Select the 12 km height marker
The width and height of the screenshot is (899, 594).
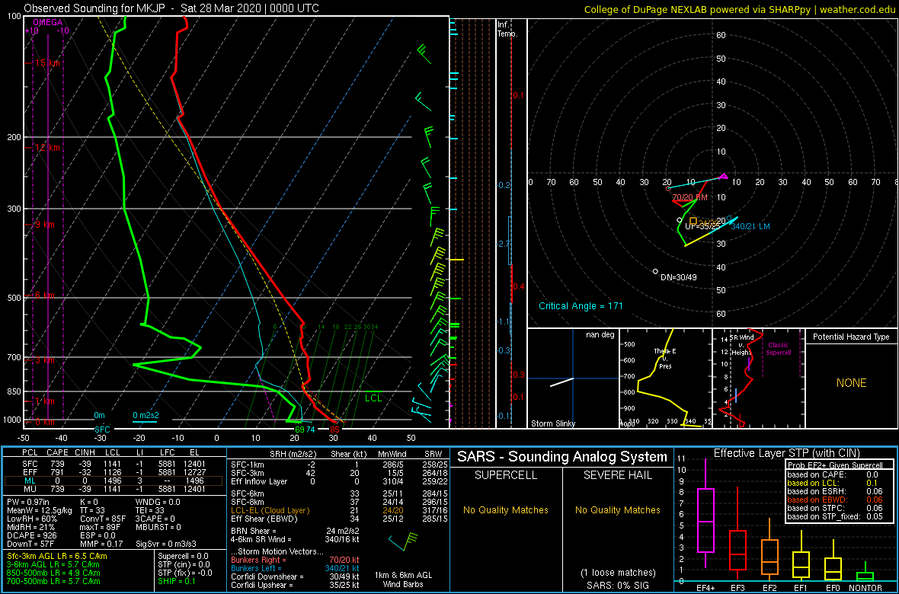point(43,147)
